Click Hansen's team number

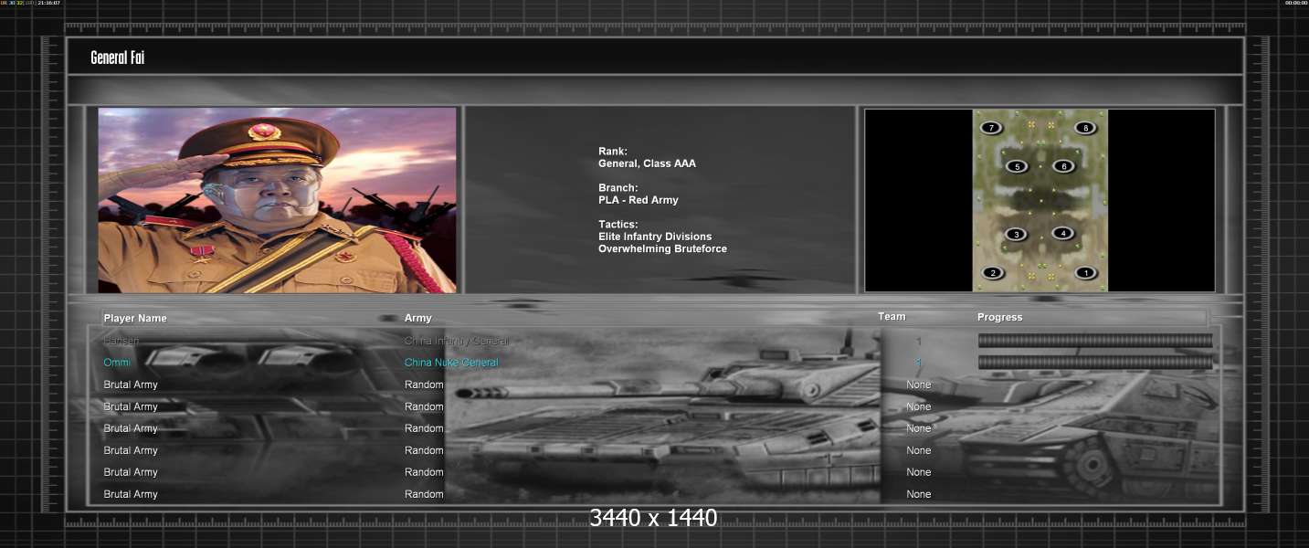(919, 341)
